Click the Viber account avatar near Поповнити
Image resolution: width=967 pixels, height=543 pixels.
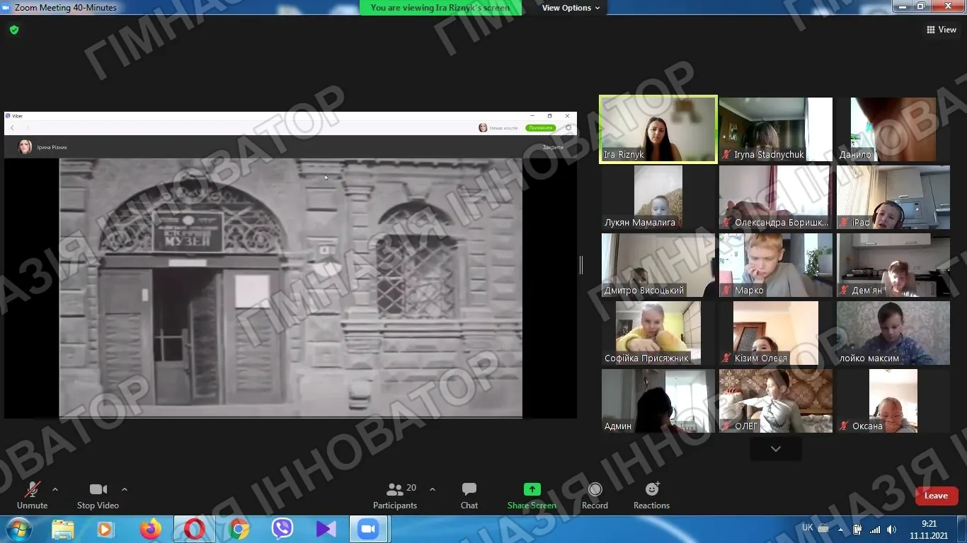[x=483, y=128]
